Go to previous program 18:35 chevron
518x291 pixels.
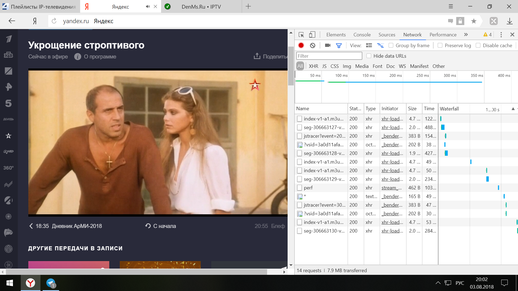click(x=31, y=226)
